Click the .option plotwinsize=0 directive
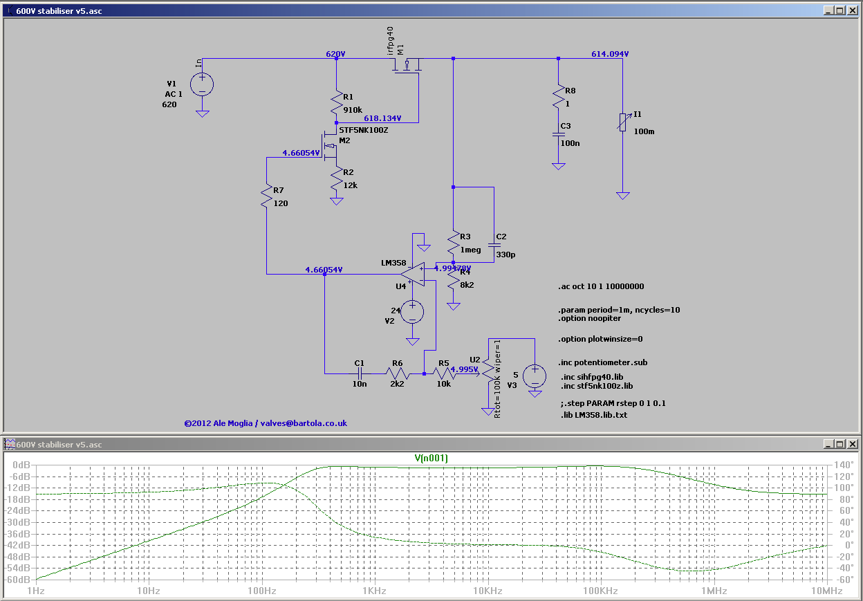Screen dimensions: 863x601 (600, 339)
